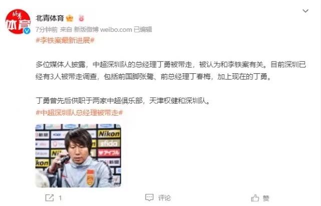Open the 北青体育 username link
Image resolution: width=321 pixels, height=206 pixels.
[x=50, y=18]
